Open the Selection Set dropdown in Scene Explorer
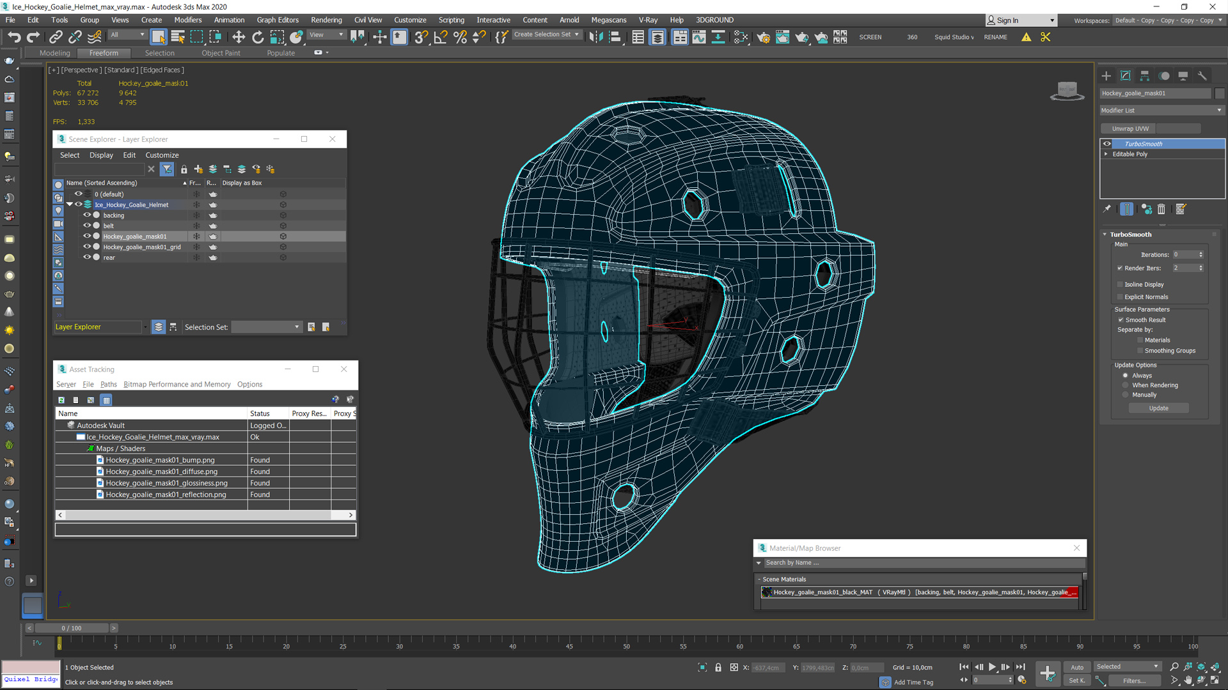1228x690 pixels. [266, 327]
